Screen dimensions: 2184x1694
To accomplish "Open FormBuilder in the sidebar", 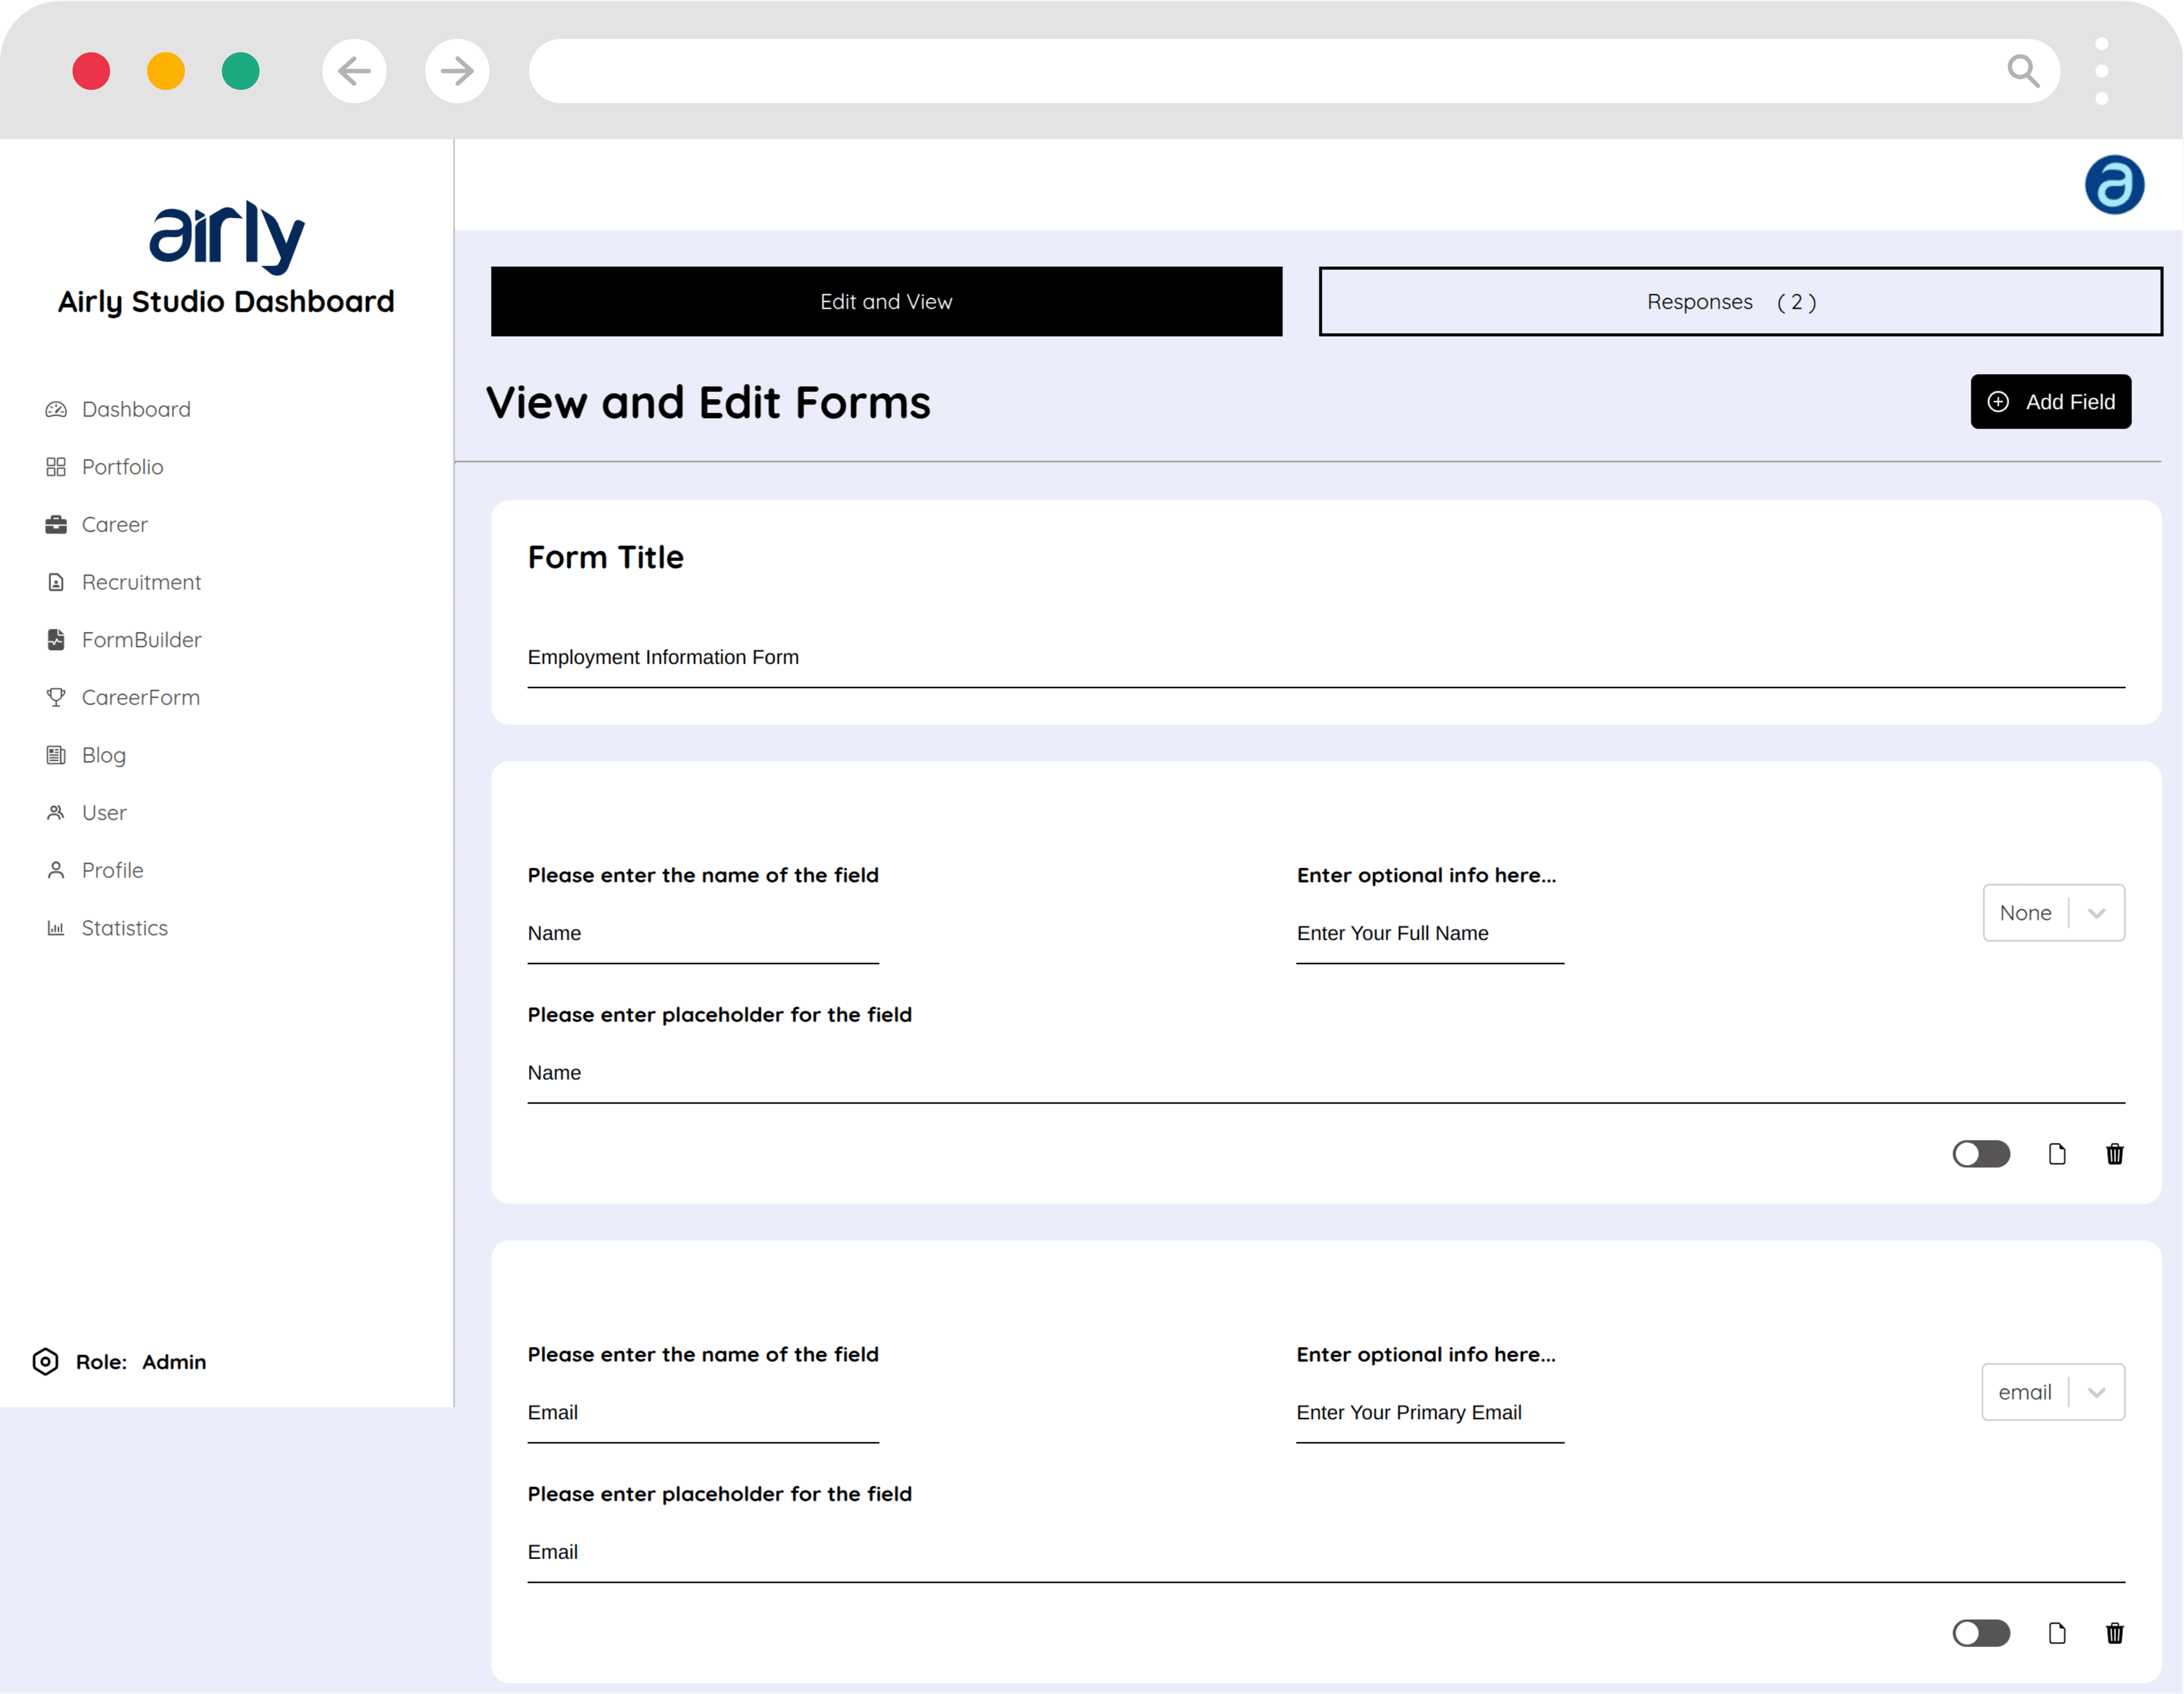I will [141, 640].
